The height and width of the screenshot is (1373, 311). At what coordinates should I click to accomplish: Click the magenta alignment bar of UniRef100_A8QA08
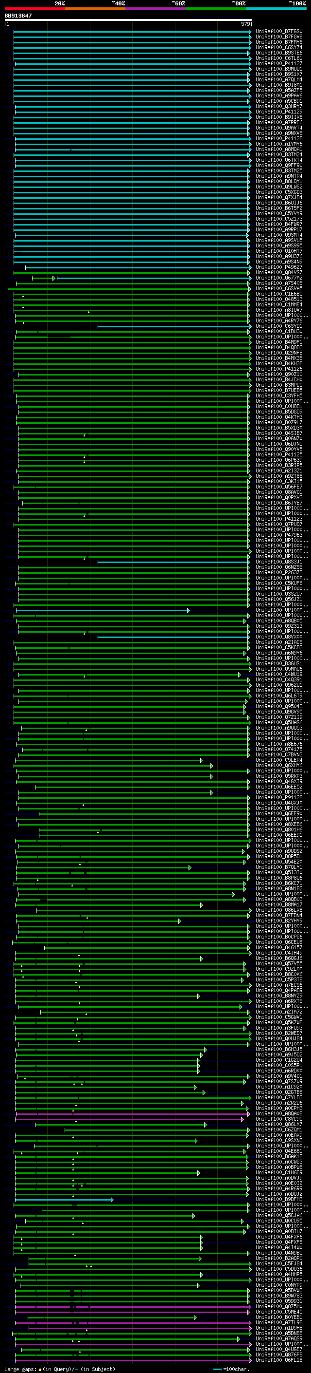[132, 1113]
